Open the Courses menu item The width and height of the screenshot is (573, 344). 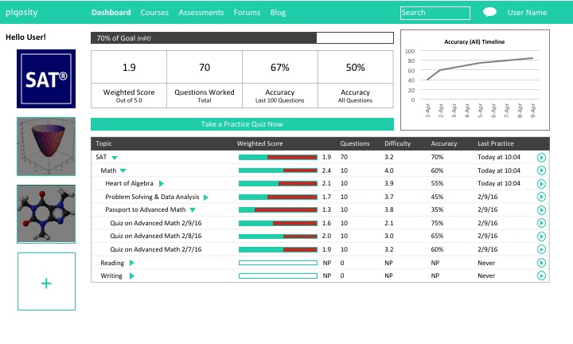tap(154, 13)
